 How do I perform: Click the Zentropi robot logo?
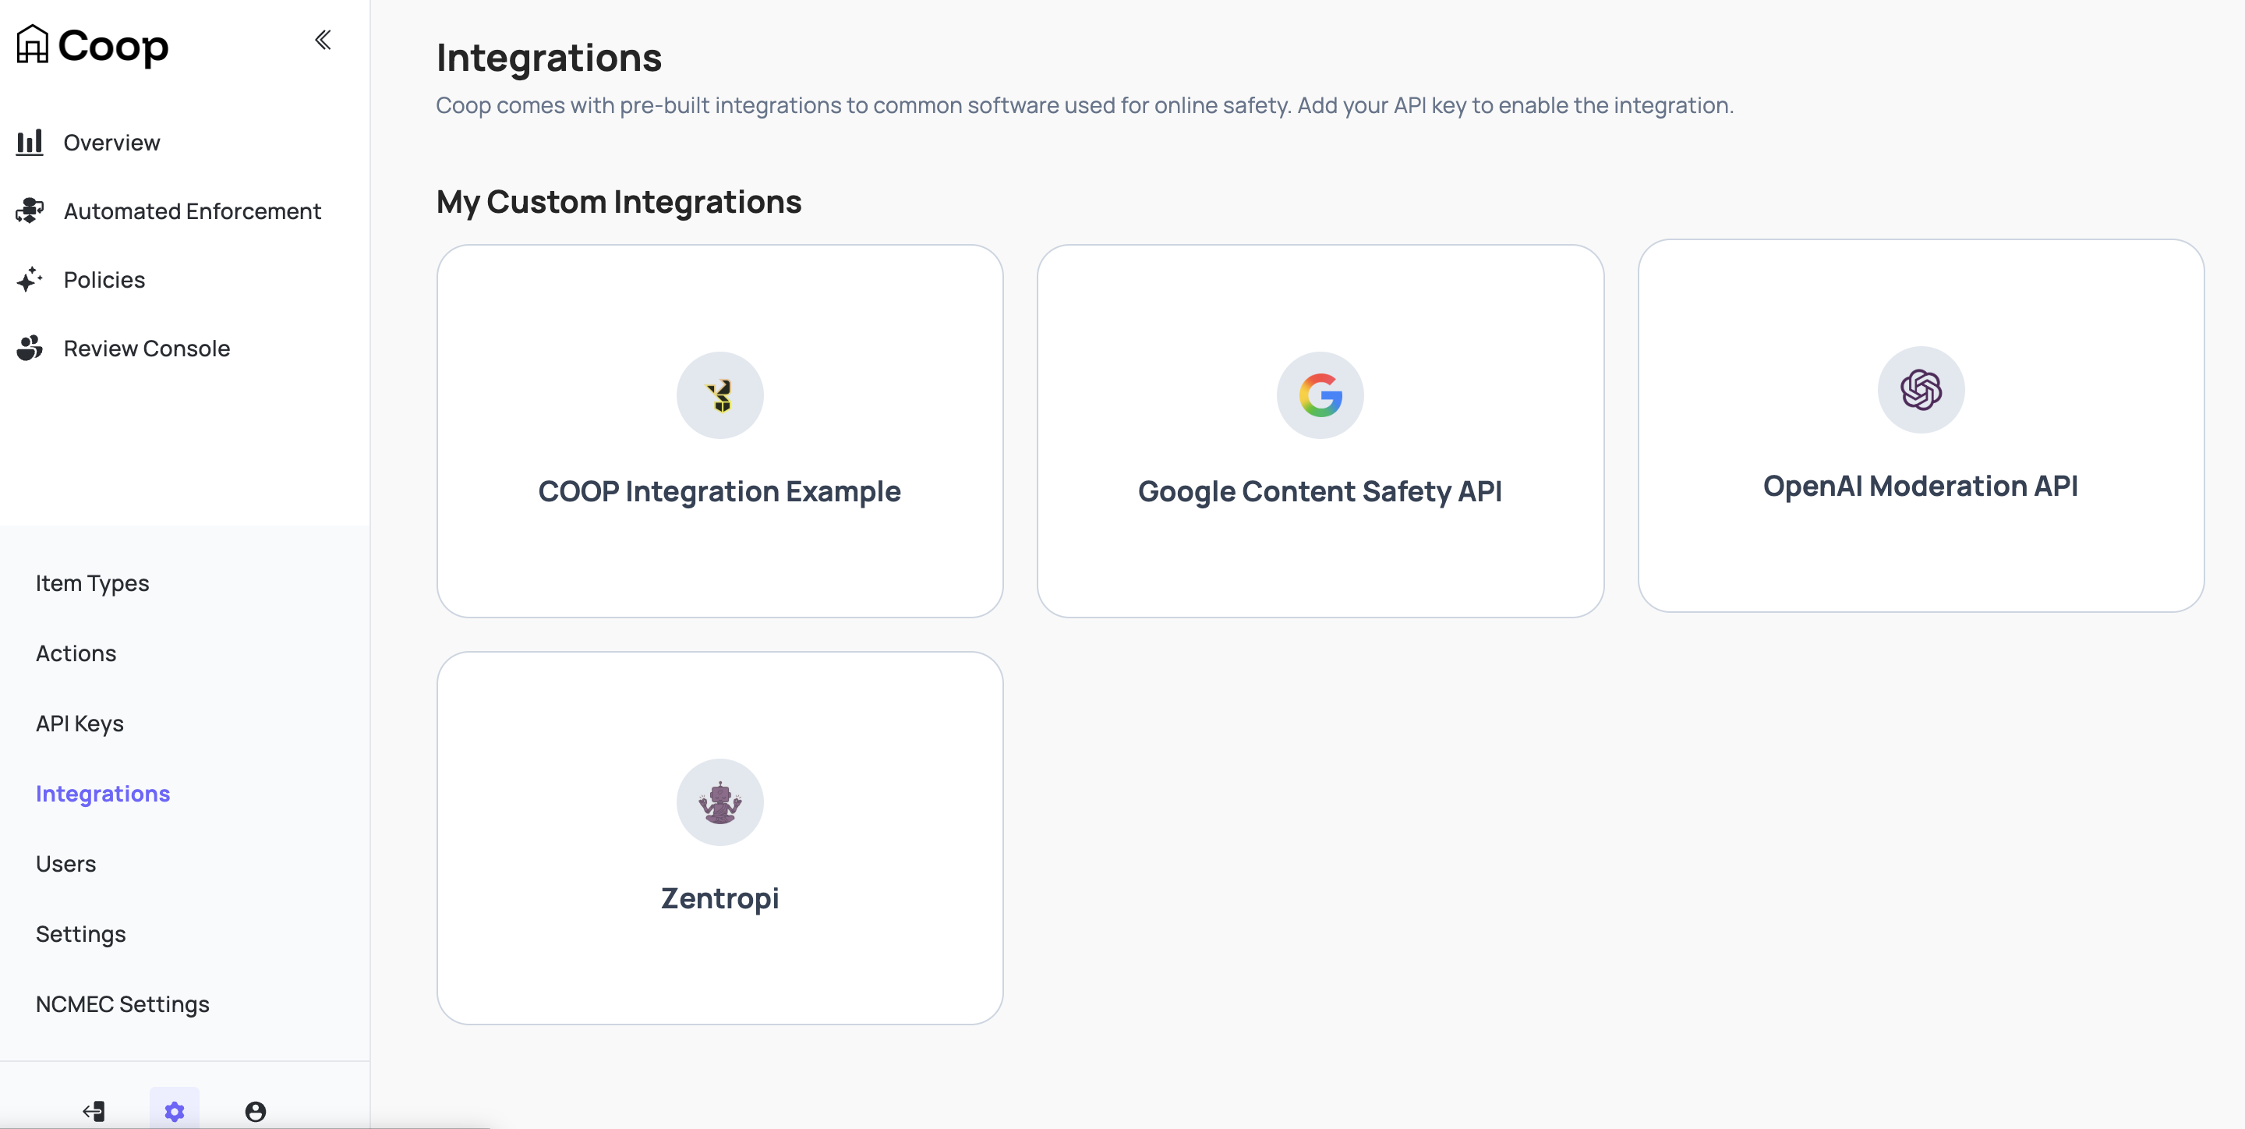[x=719, y=802]
